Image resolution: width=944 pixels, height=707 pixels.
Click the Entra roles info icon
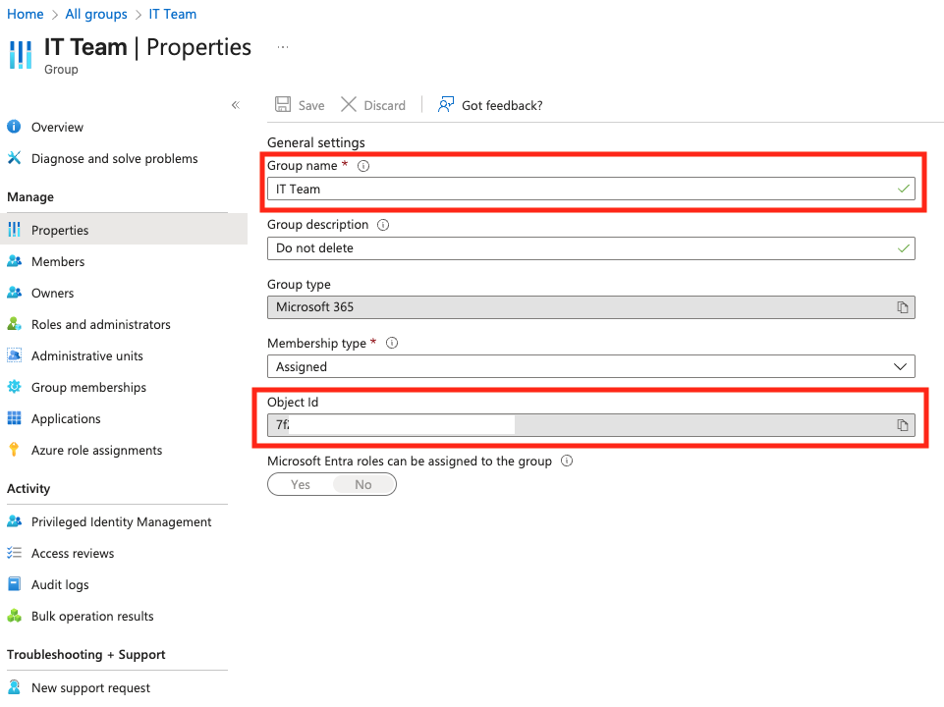567,462
